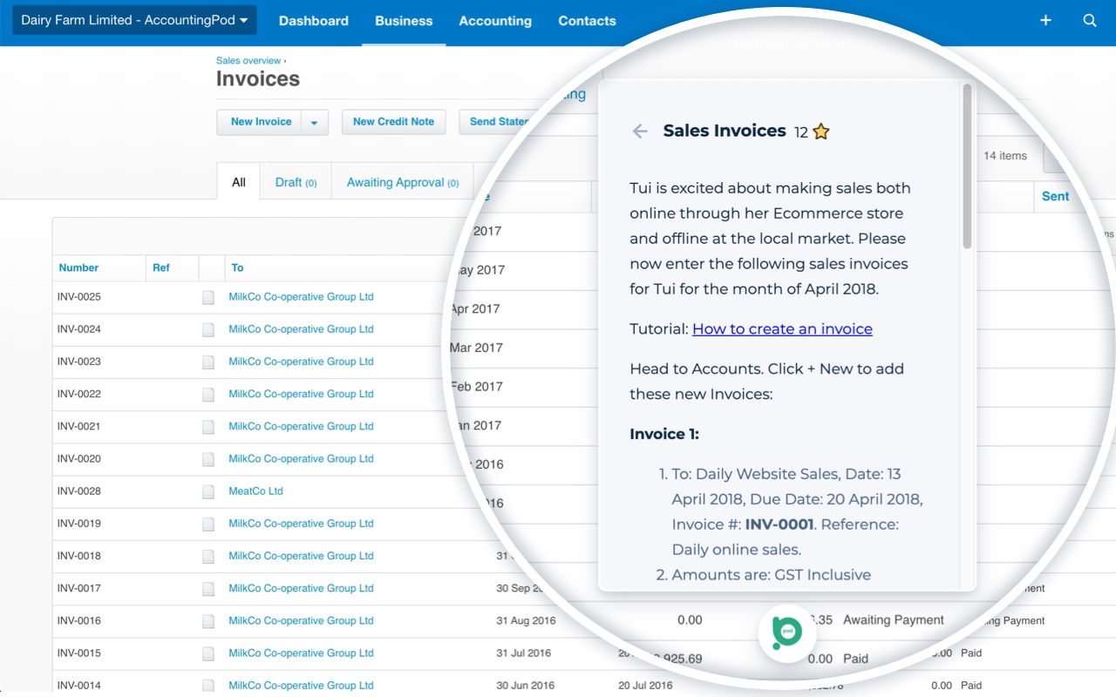Open the file icon for INV-0021
The image size is (1116, 697).
(x=208, y=426)
